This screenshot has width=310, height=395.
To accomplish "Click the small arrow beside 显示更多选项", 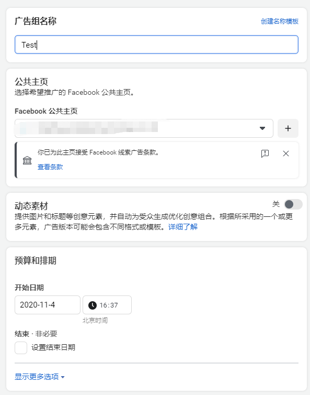I will (63, 377).
